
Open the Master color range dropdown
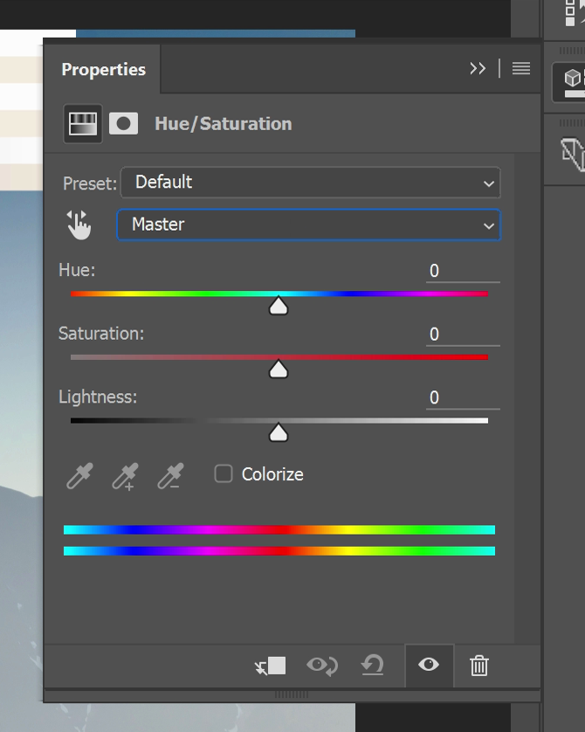tap(309, 225)
